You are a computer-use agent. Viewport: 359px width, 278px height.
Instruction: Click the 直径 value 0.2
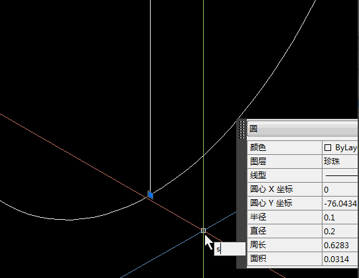pos(340,231)
